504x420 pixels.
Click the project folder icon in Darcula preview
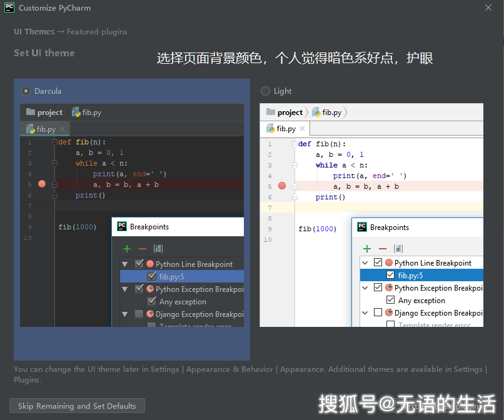(x=31, y=112)
